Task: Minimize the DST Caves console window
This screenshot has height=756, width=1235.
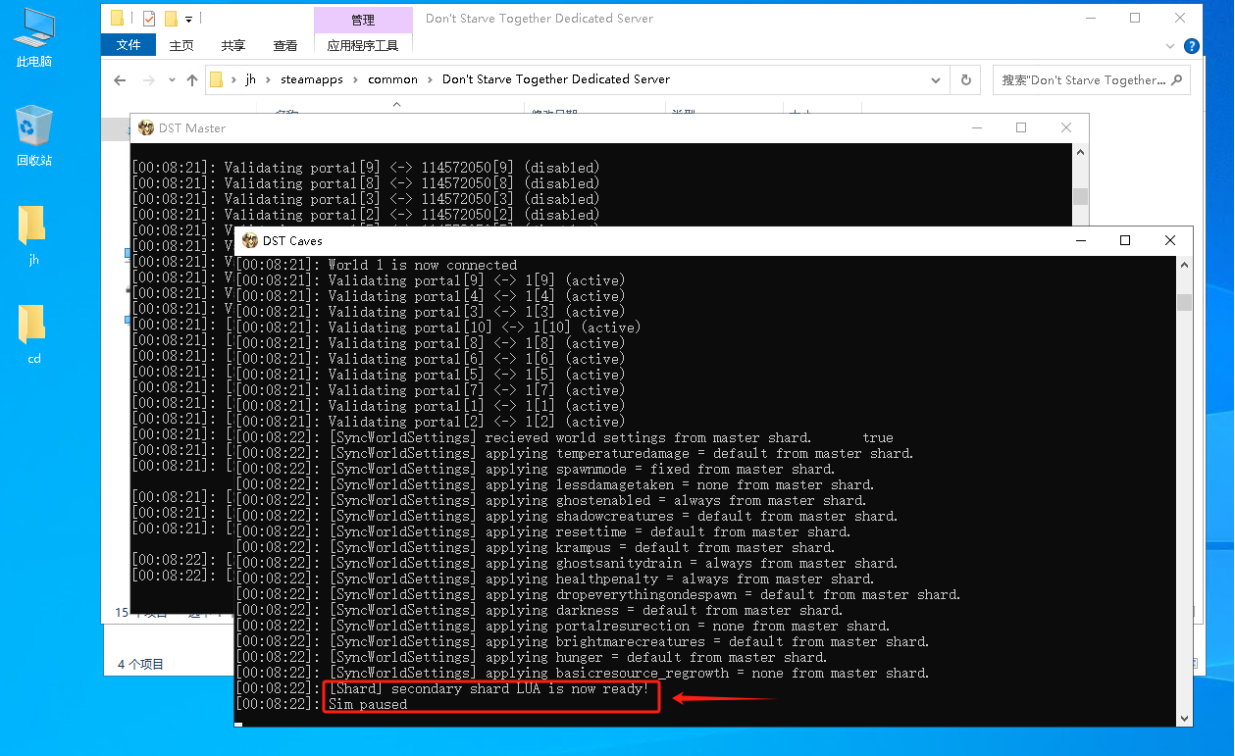Action: coord(1080,240)
